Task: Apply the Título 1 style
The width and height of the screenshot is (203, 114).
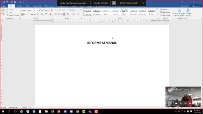Action: point(106,12)
